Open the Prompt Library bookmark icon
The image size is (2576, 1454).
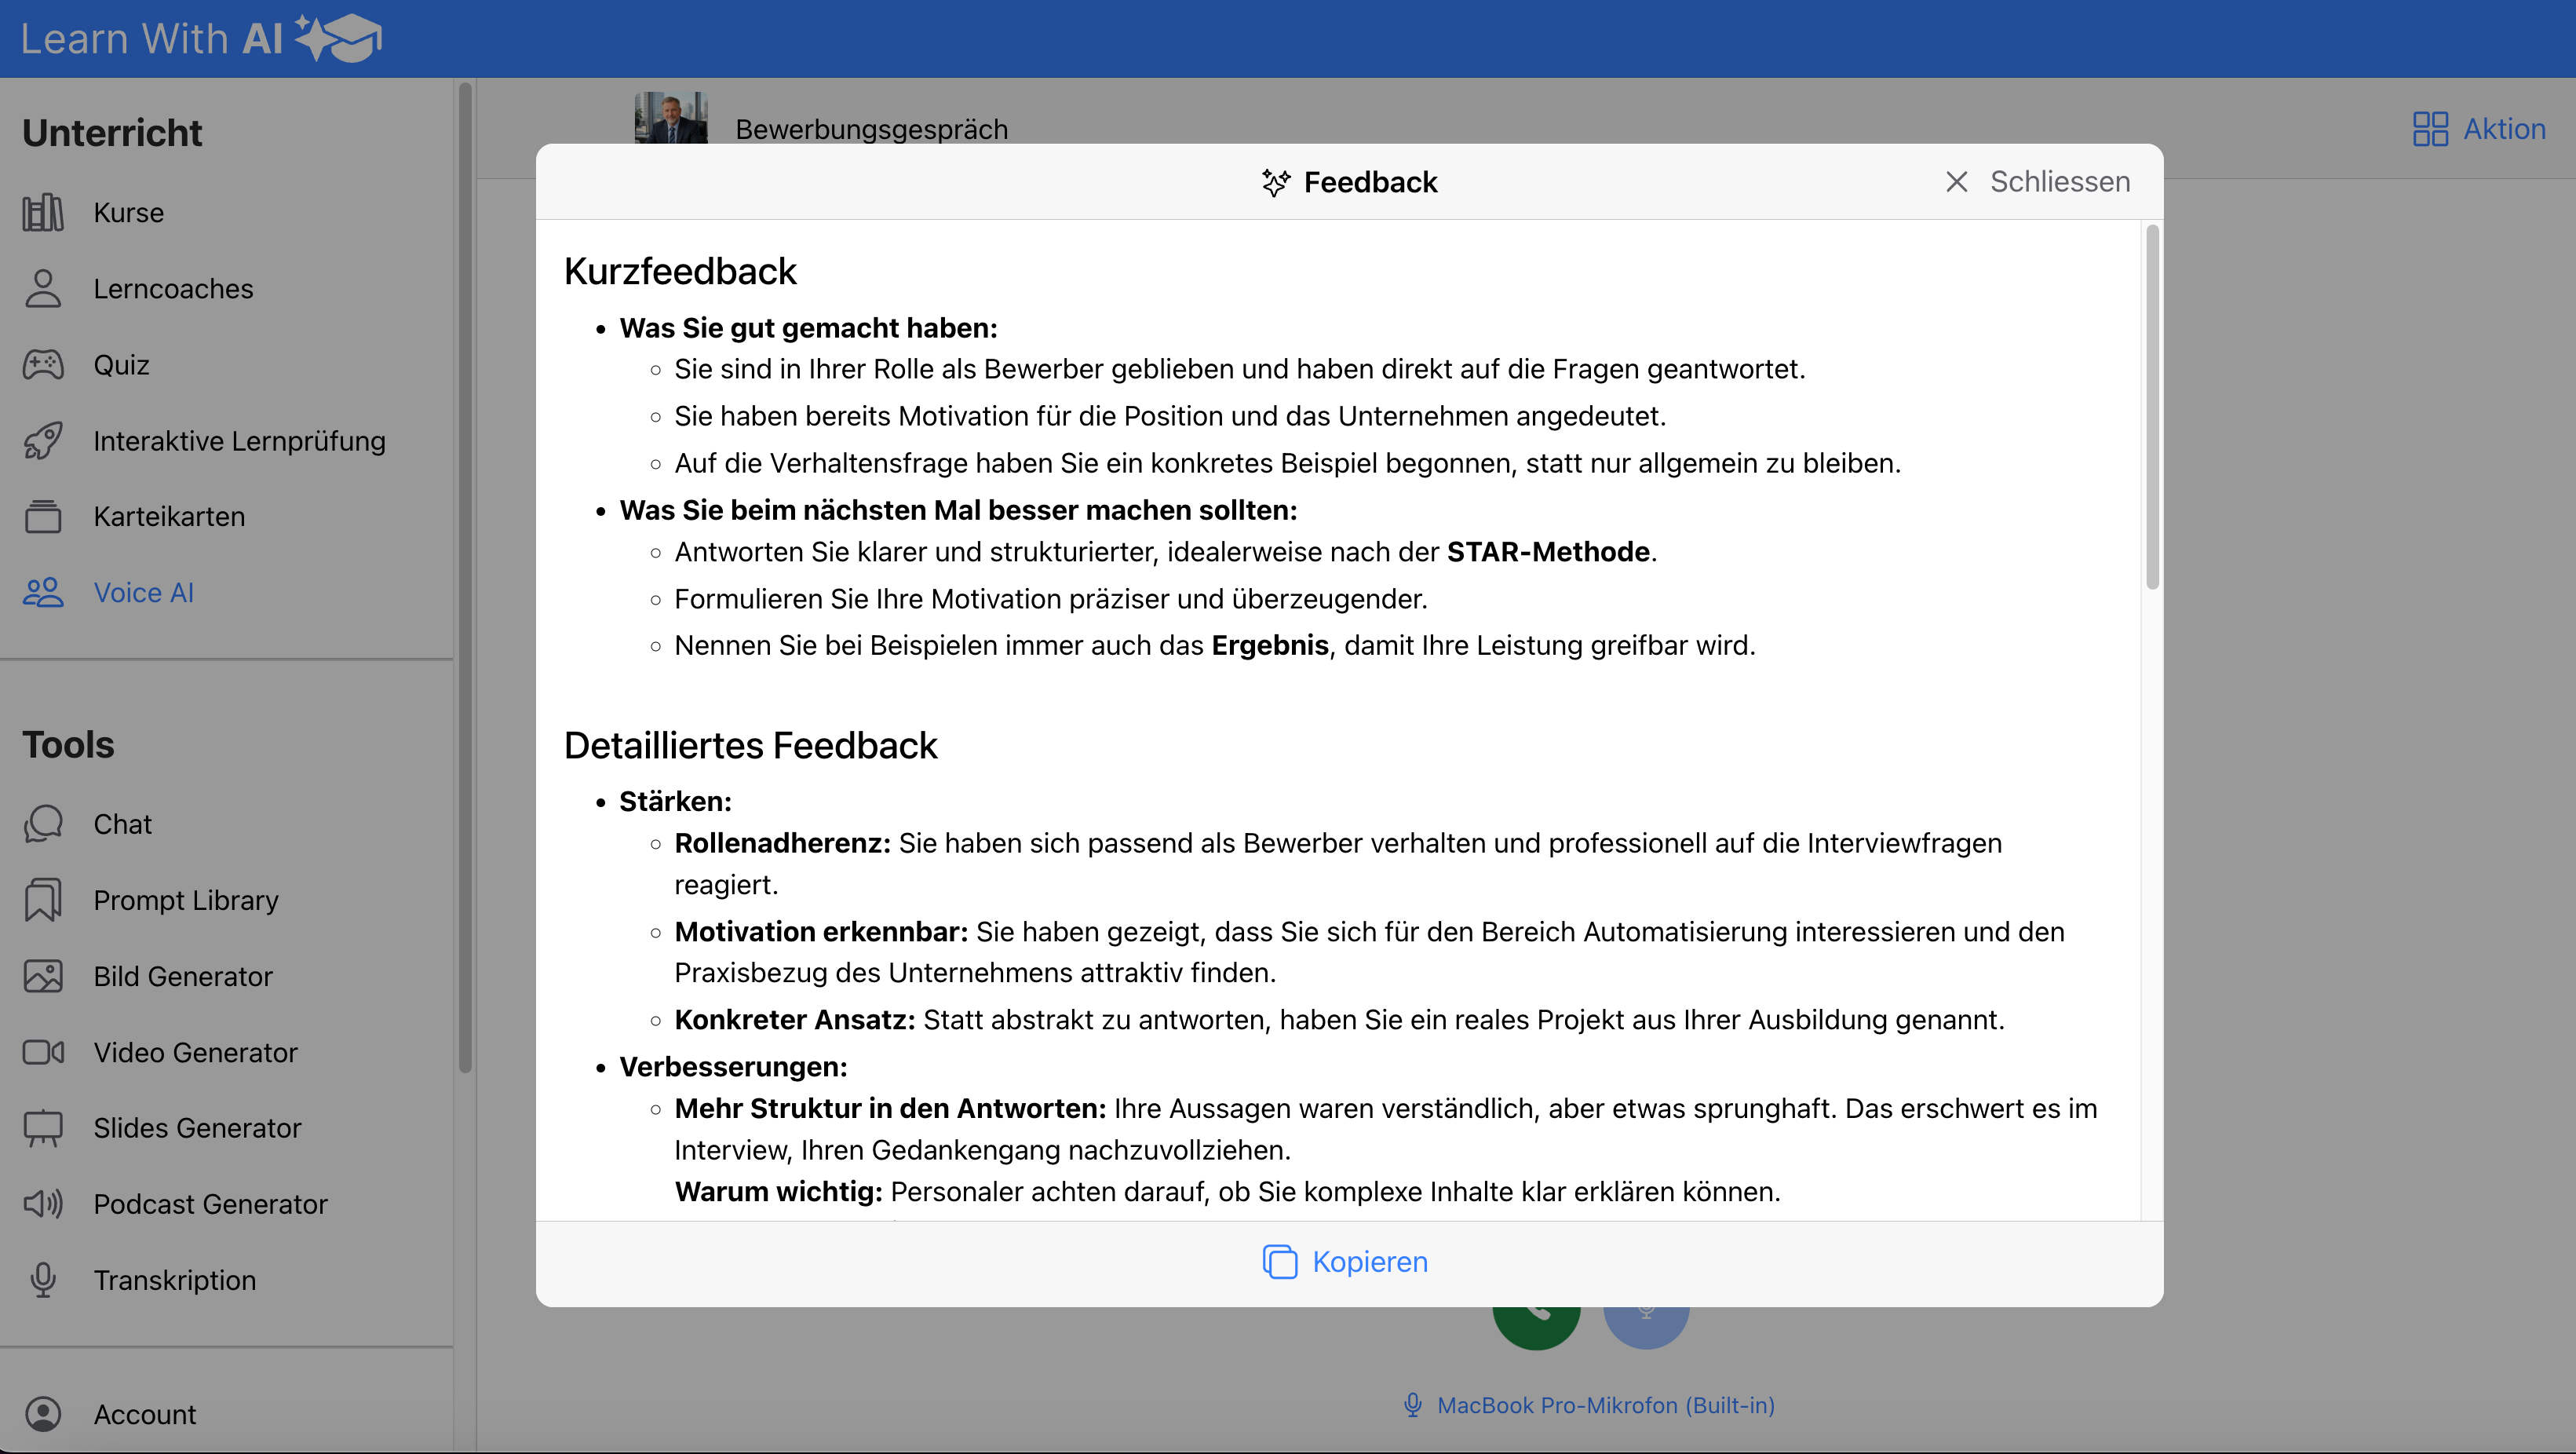pos(43,900)
